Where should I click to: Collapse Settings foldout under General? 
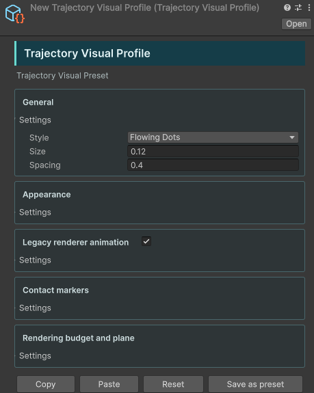[x=35, y=120]
